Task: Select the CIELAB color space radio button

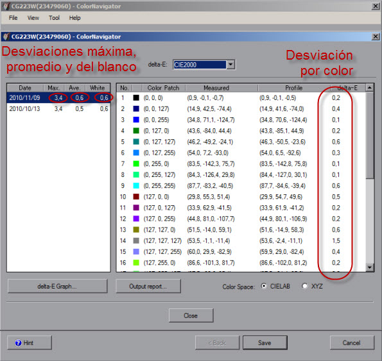Action: tap(264, 286)
